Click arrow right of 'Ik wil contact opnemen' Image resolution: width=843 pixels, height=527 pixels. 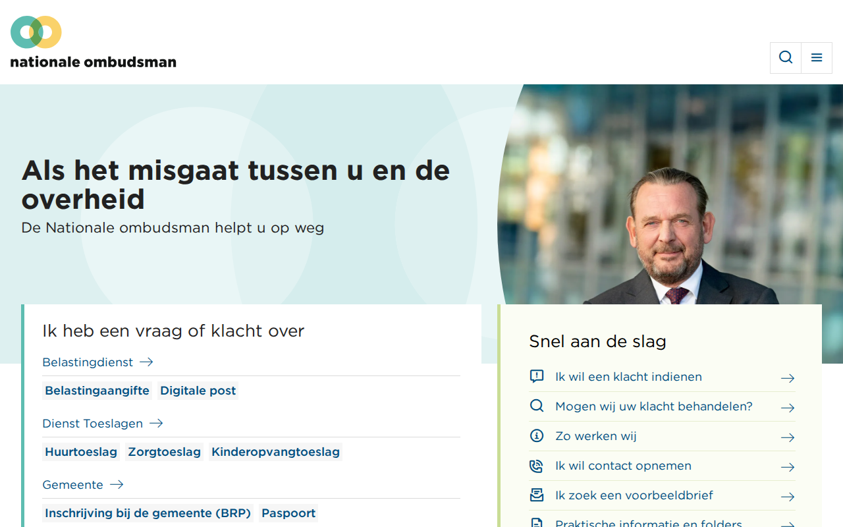(788, 467)
